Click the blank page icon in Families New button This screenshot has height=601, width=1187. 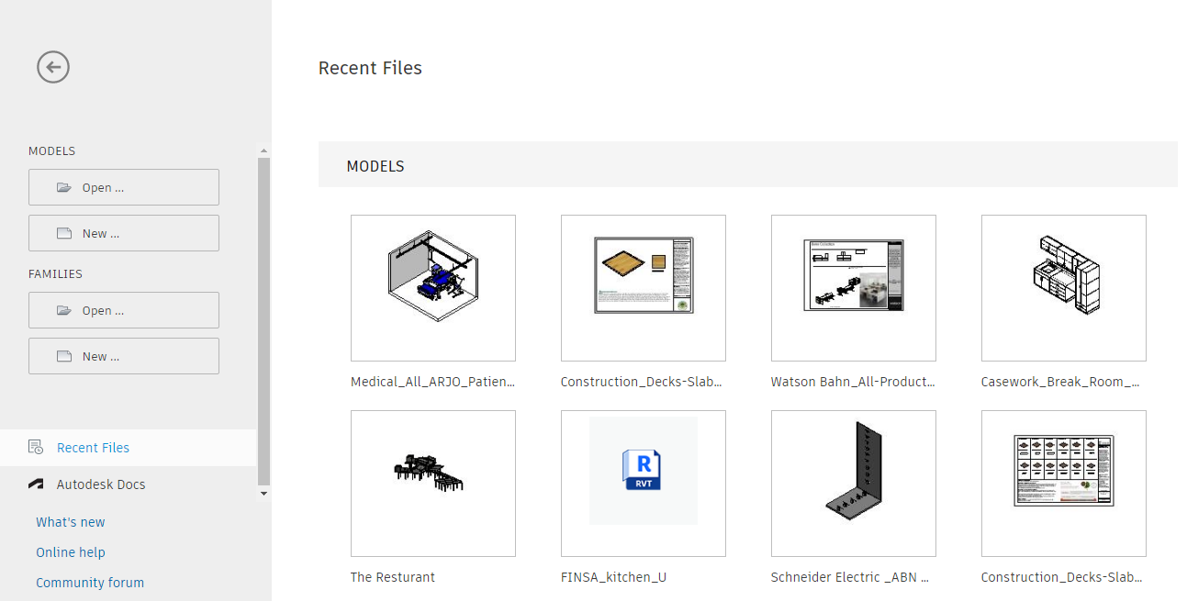click(x=64, y=356)
